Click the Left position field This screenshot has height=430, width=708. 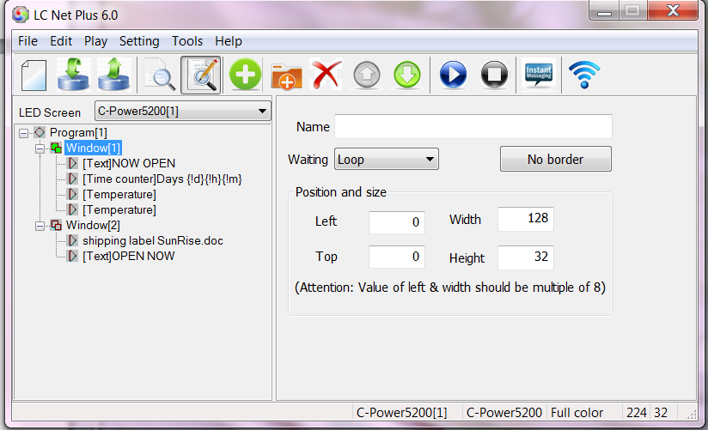pyautogui.click(x=396, y=222)
